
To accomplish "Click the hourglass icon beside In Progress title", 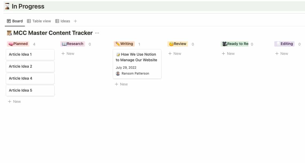I will click(7, 6).
